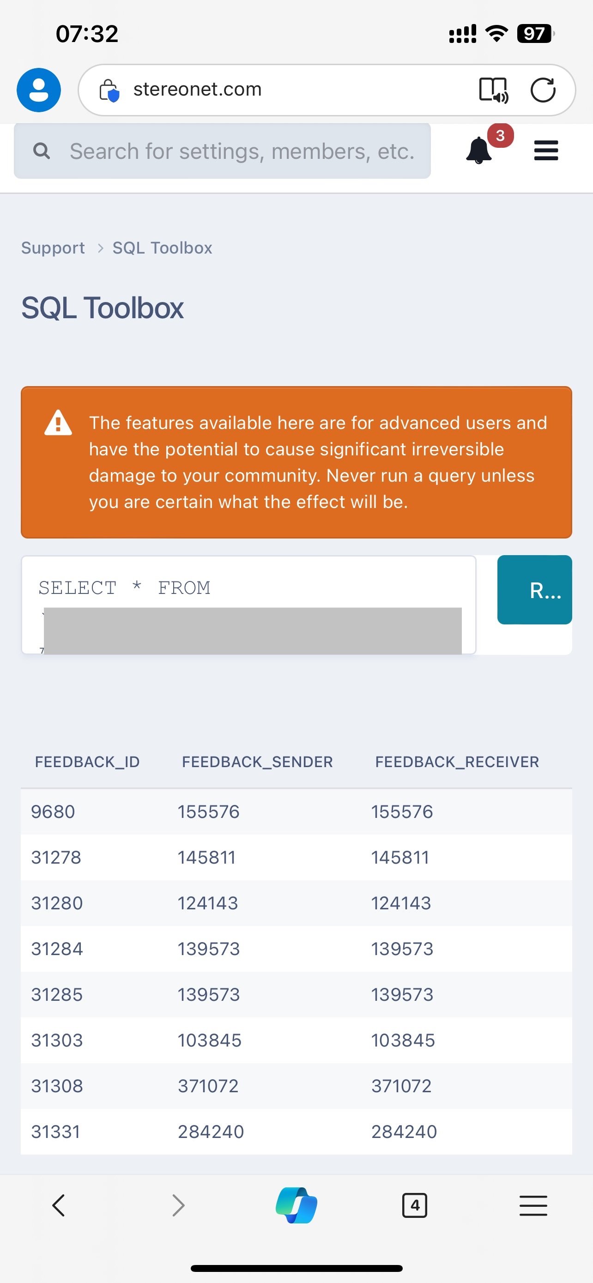Click the settings search field
This screenshot has width=593, height=1283.
point(242,151)
